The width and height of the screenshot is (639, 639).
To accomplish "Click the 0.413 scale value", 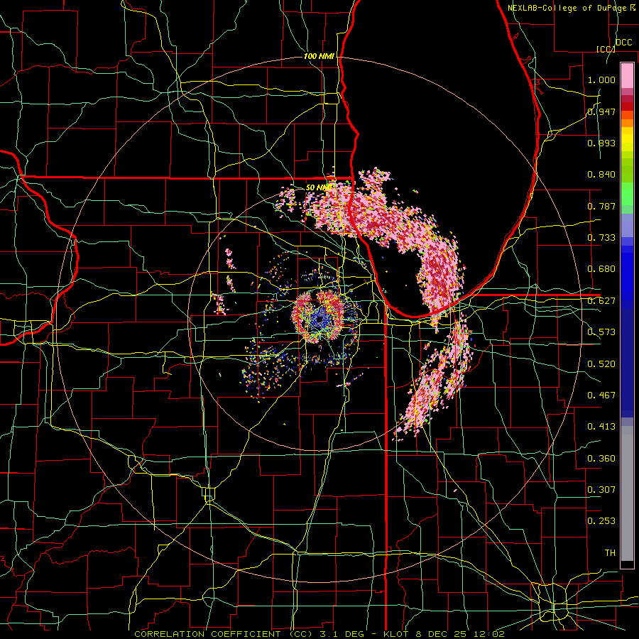I will pyautogui.click(x=601, y=427).
